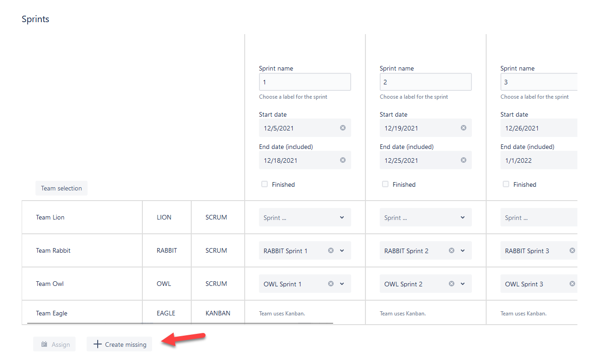594x356 pixels.
Task: Open Team Lion sprint dropdown for sprint 2
Action: point(425,217)
